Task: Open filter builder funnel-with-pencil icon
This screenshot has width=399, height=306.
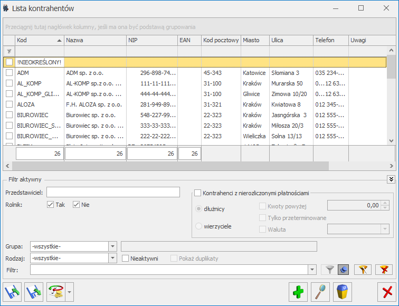Action: [x=363, y=270]
